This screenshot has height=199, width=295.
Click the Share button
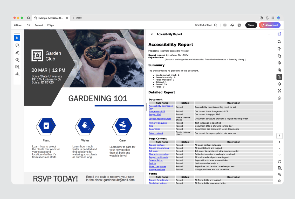(x=251, y=25)
